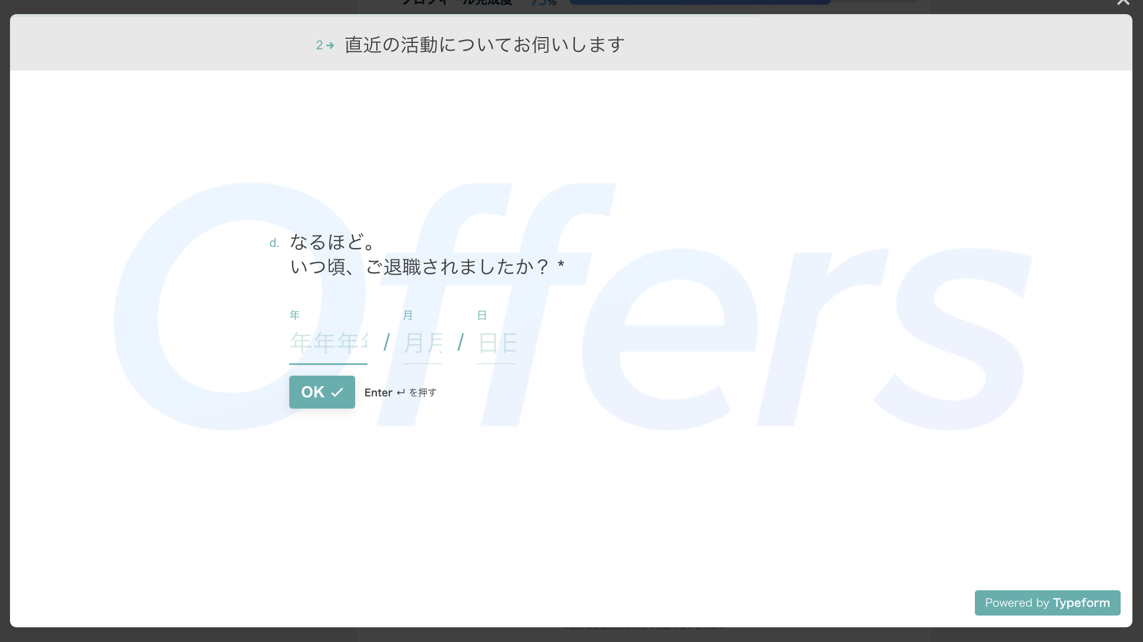The height and width of the screenshot is (642, 1143).
Task: Close the survey modal with the X
Action: (1123, 2)
